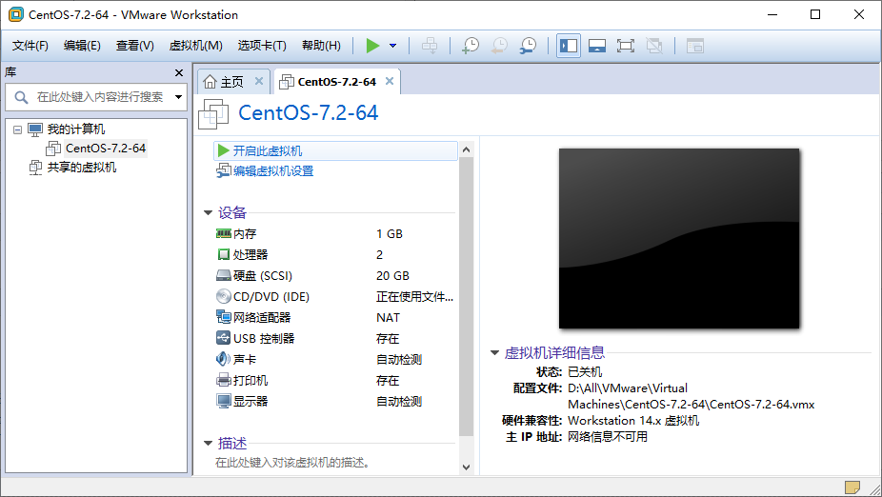Open the power options dropdown arrow
Image resolution: width=882 pixels, height=497 pixels.
click(392, 46)
